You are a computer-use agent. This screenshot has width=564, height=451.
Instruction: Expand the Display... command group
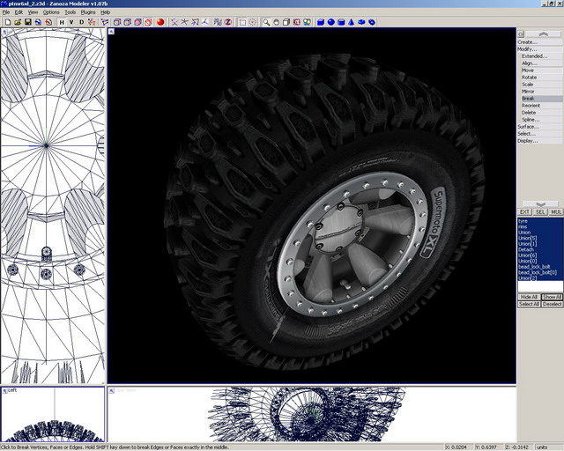point(527,140)
